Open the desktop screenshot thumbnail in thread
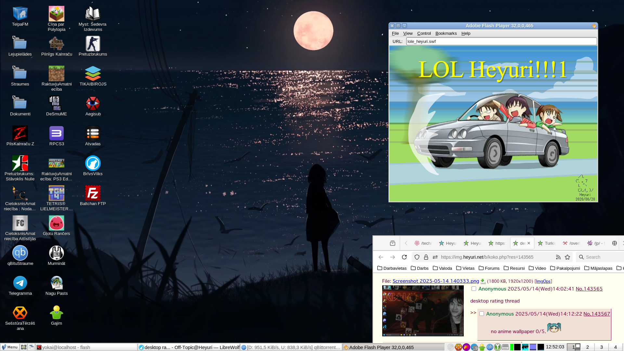 423,311
